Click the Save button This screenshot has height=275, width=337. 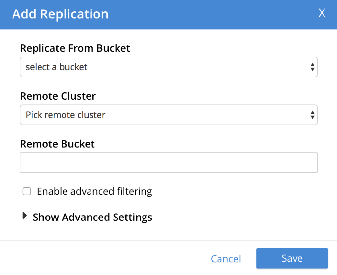(292, 258)
